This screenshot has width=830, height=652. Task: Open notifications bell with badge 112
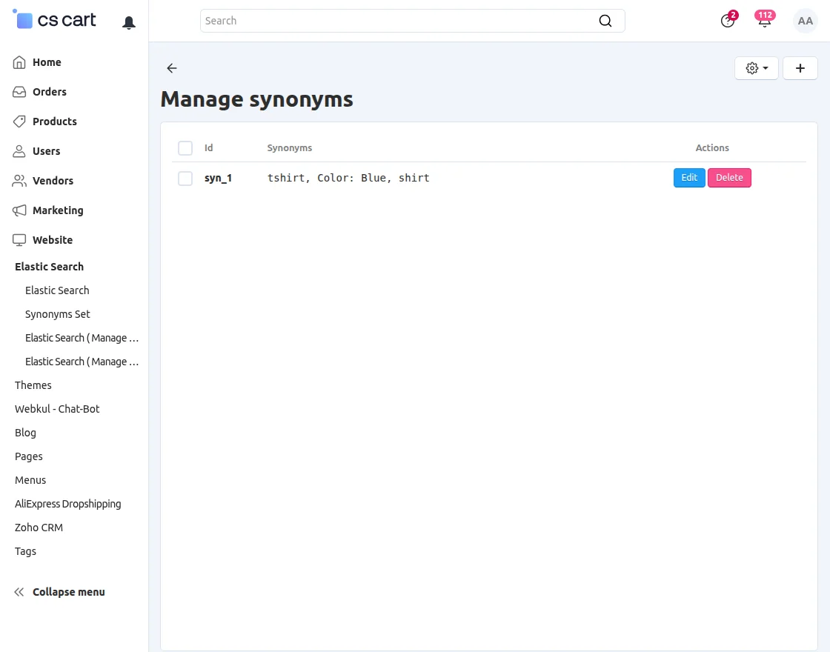(764, 21)
